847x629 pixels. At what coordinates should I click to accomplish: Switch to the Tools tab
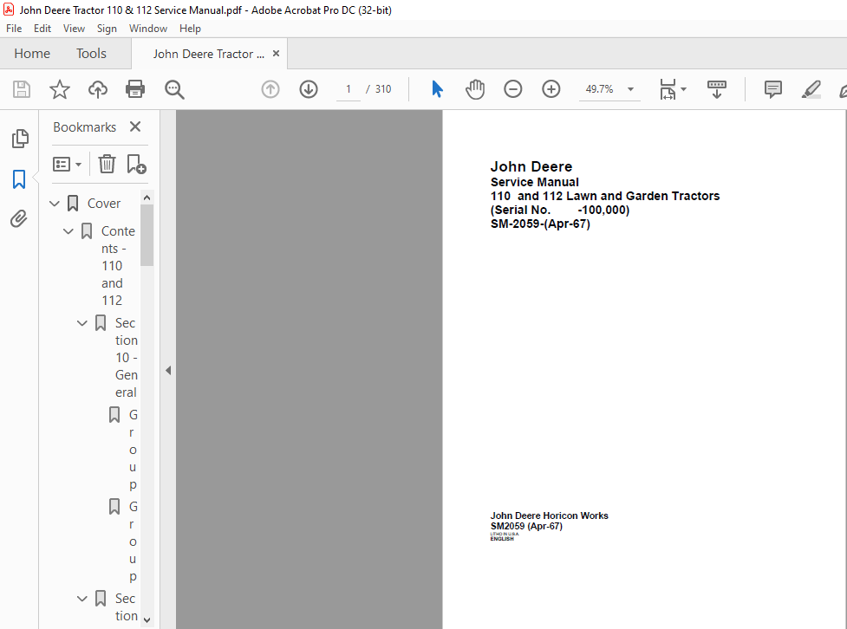pyautogui.click(x=91, y=54)
